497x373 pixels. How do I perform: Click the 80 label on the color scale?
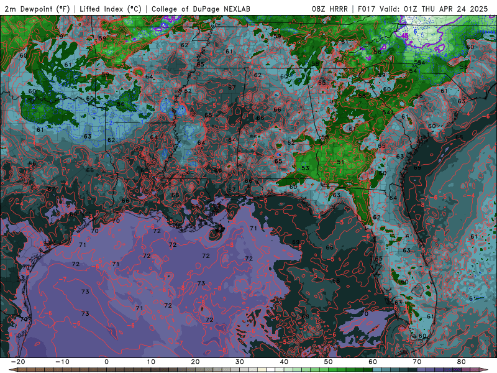point(462,362)
